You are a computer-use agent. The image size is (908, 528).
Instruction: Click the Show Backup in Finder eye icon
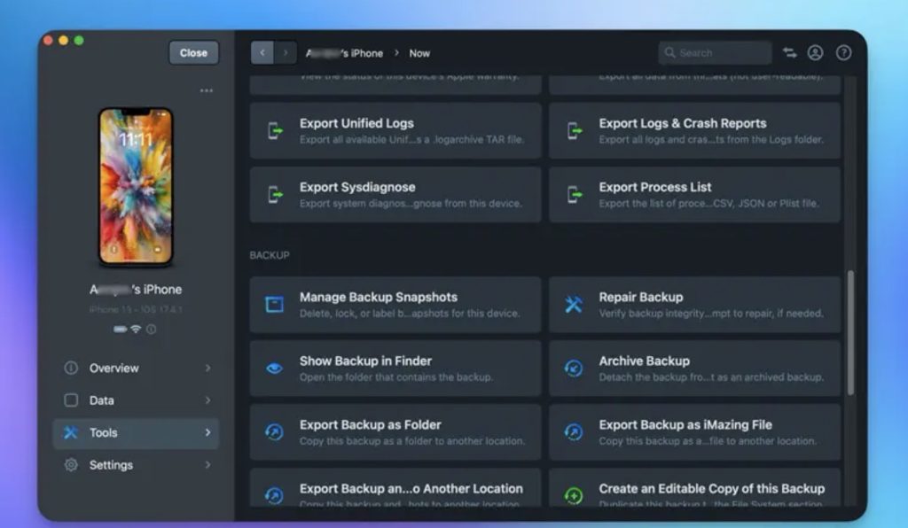pos(275,369)
